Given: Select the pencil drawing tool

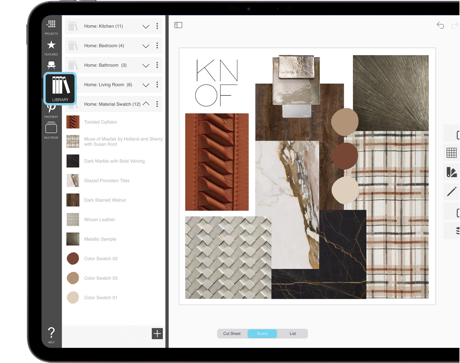Looking at the screenshot, I should point(452,191).
